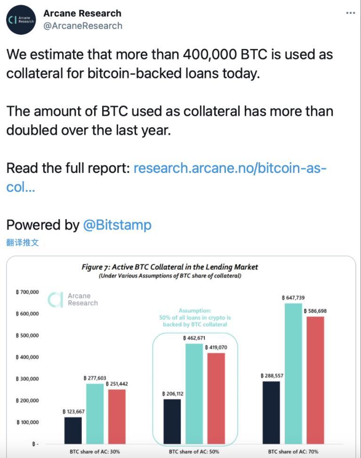Viewport: 361px width, 458px height.
Task: Click the 翻译推文 translate tweet link
Action: coord(23,243)
